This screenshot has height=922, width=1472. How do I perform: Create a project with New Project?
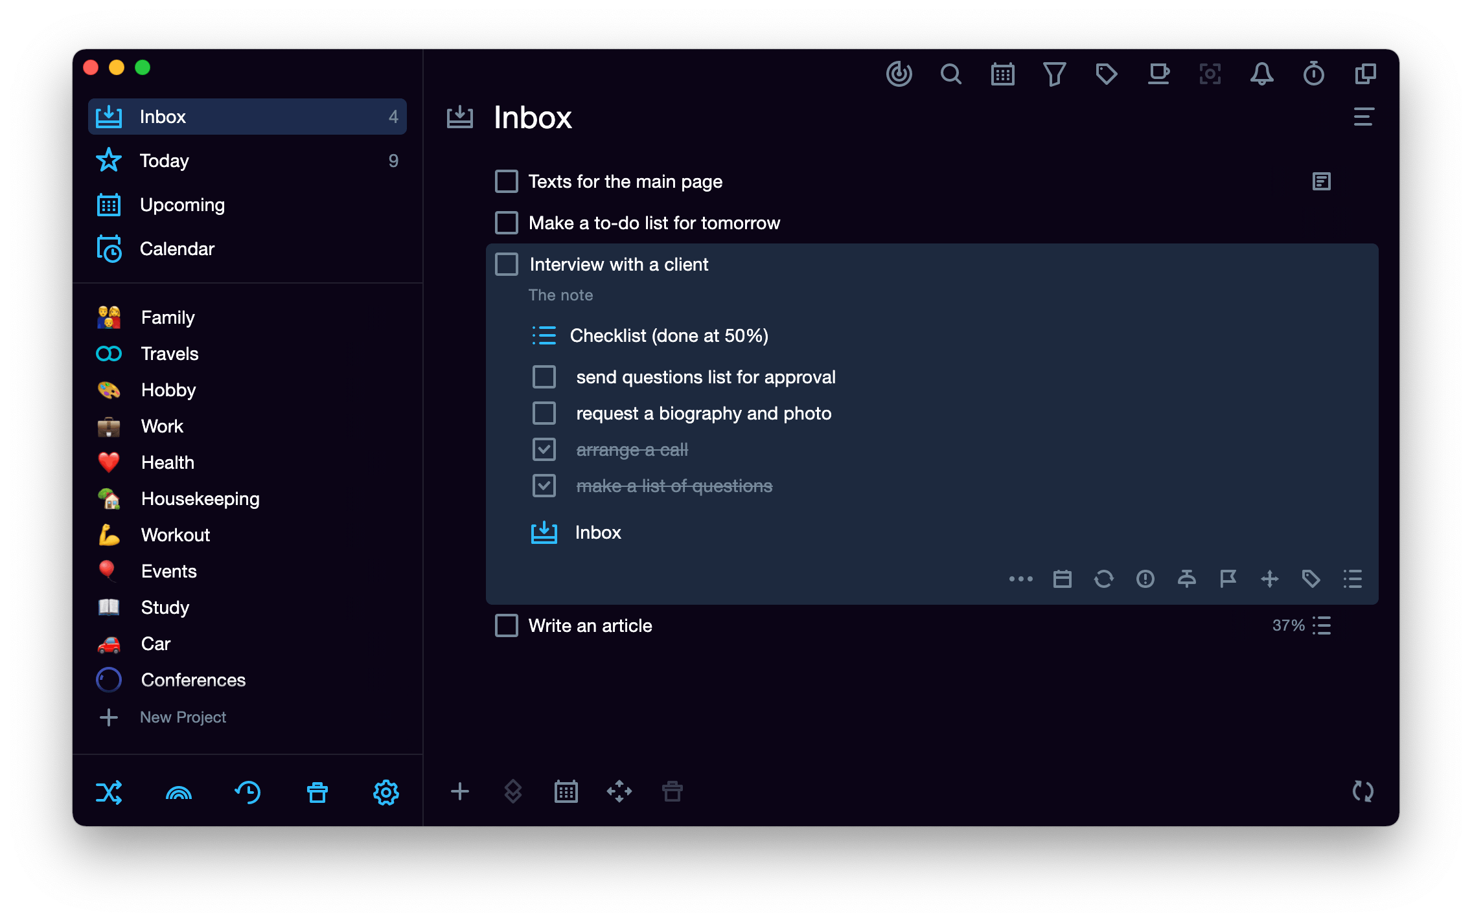162,717
